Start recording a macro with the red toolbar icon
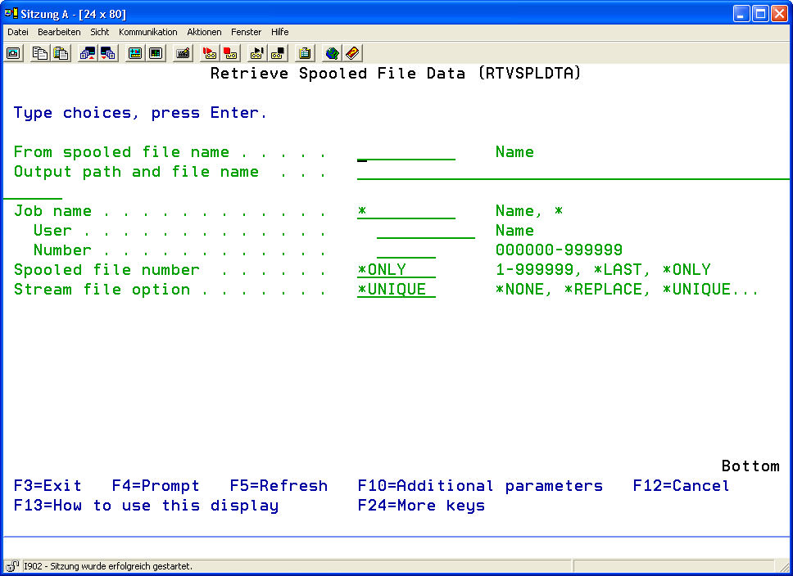This screenshot has width=793, height=576. (x=210, y=53)
